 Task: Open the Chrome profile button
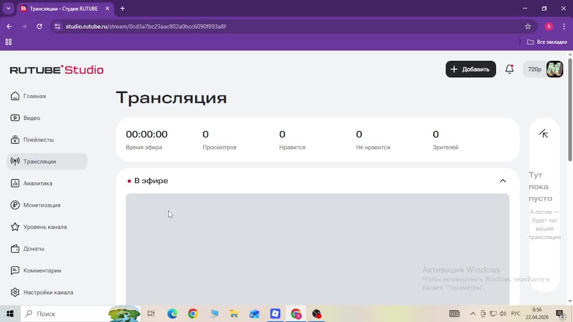pos(549,26)
